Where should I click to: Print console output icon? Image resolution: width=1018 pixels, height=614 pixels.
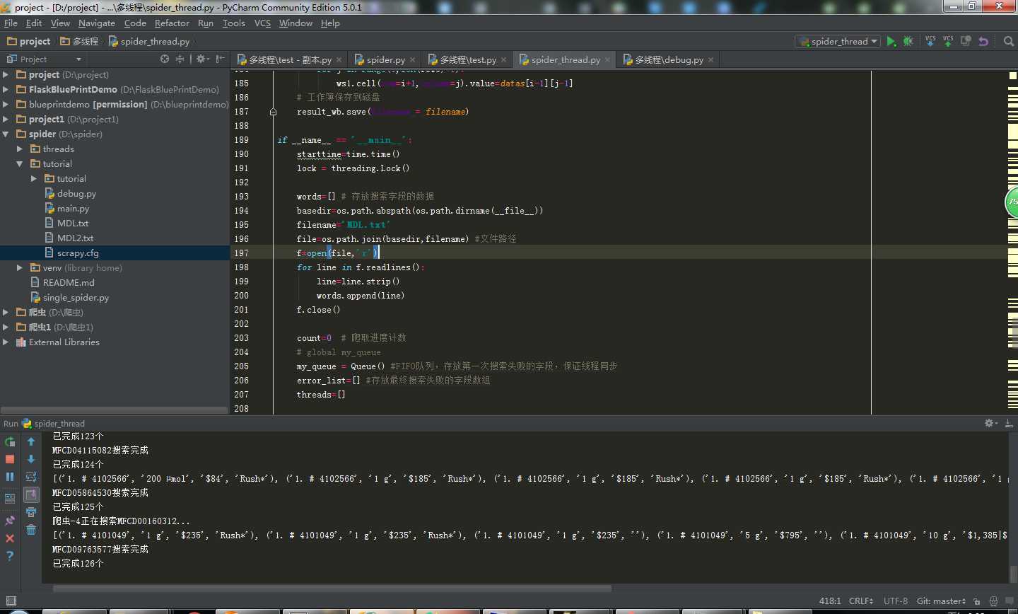tap(31, 512)
